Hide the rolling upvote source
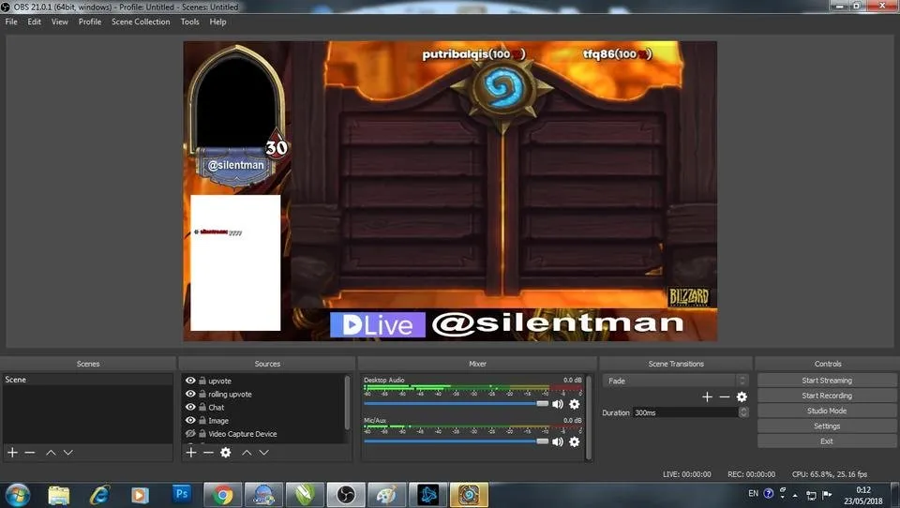 coord(190,394)
